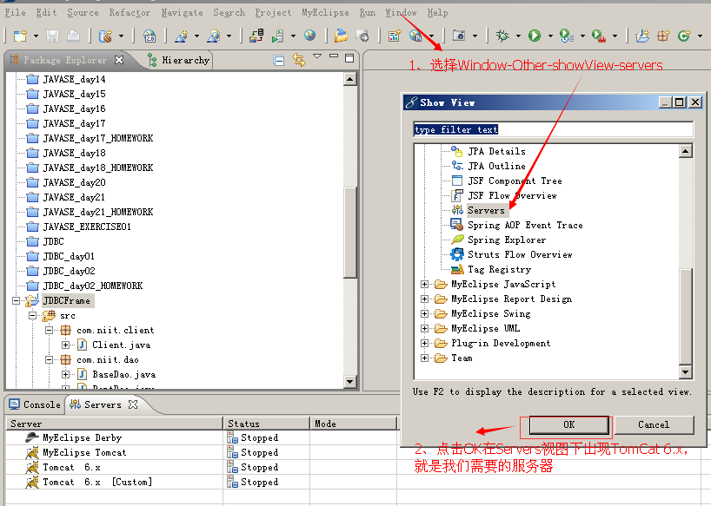Click the Mode column header

[353, 424]
